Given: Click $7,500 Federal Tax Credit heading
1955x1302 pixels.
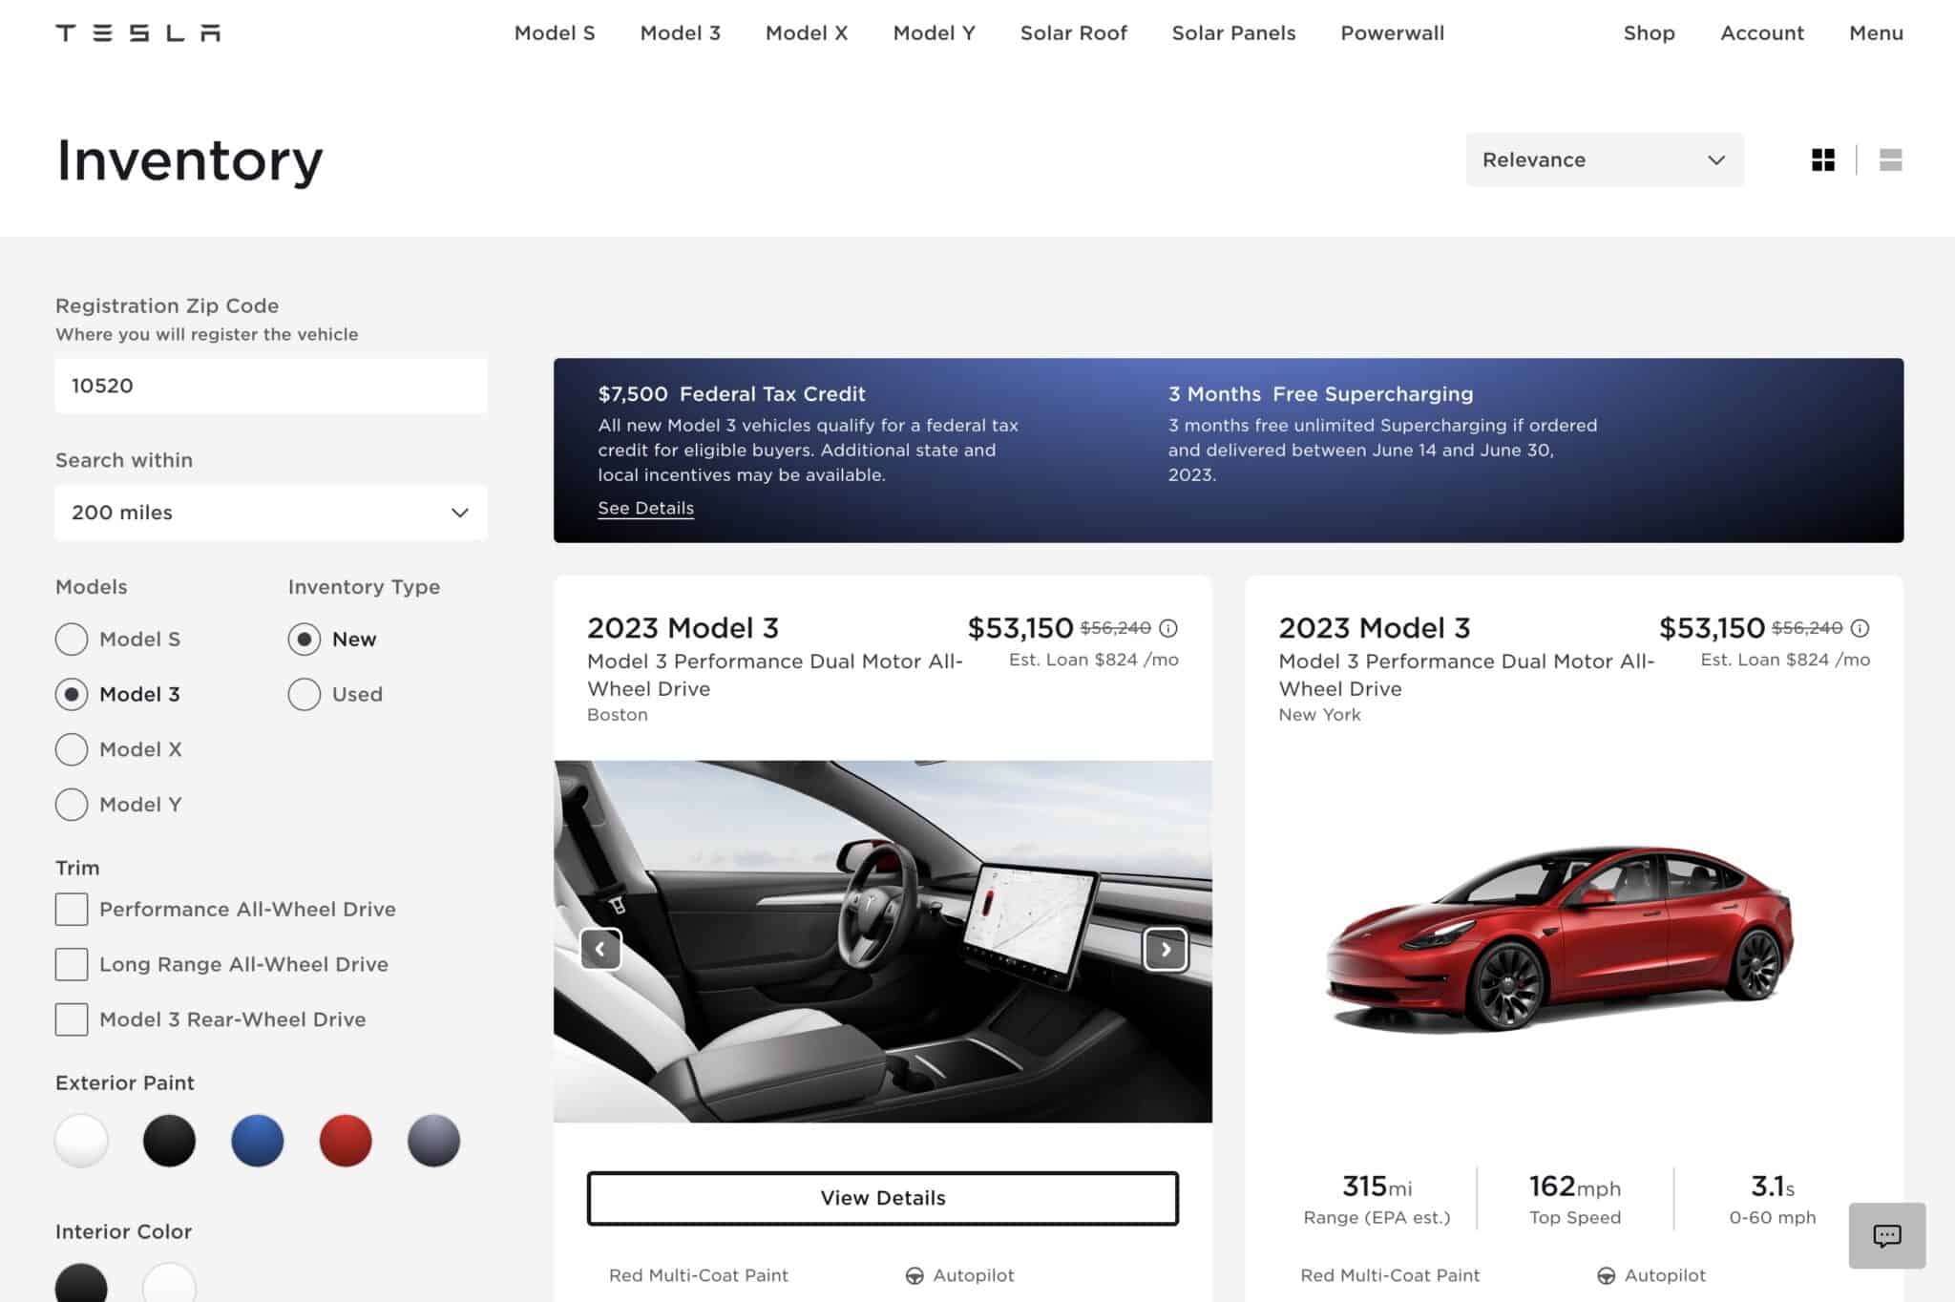Looking at the screenshot, I should click(732, 394).
